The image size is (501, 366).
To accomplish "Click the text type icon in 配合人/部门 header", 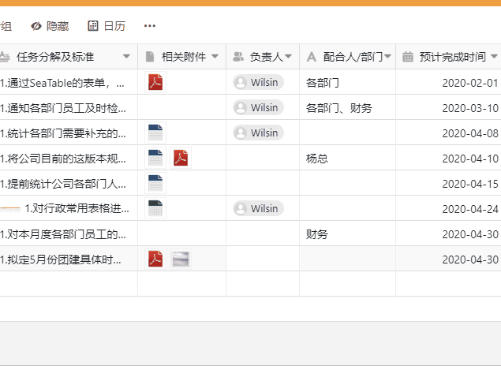I will [311, 57].
